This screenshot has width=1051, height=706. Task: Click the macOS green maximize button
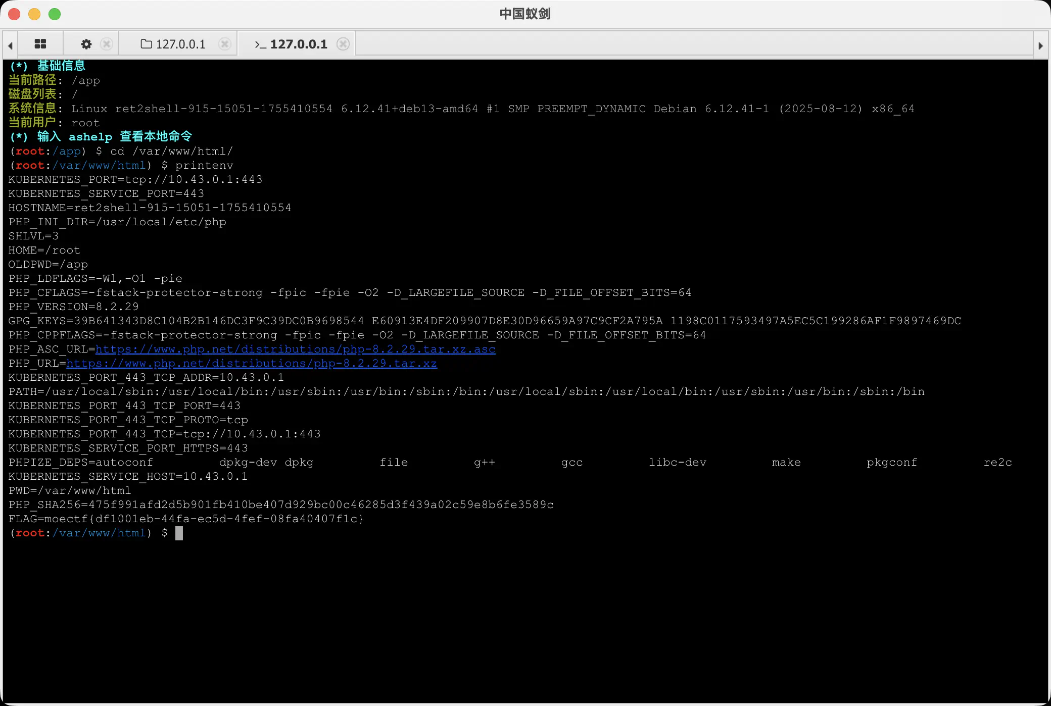55,14
